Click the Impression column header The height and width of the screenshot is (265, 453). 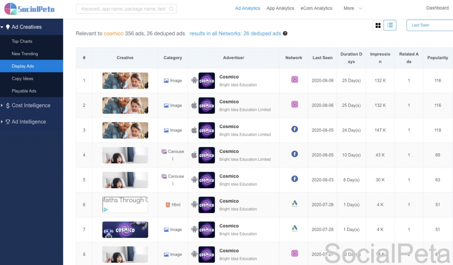tap(380, 58)
